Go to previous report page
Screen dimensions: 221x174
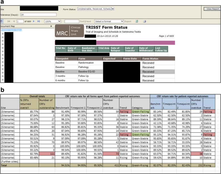click(13, 21)
